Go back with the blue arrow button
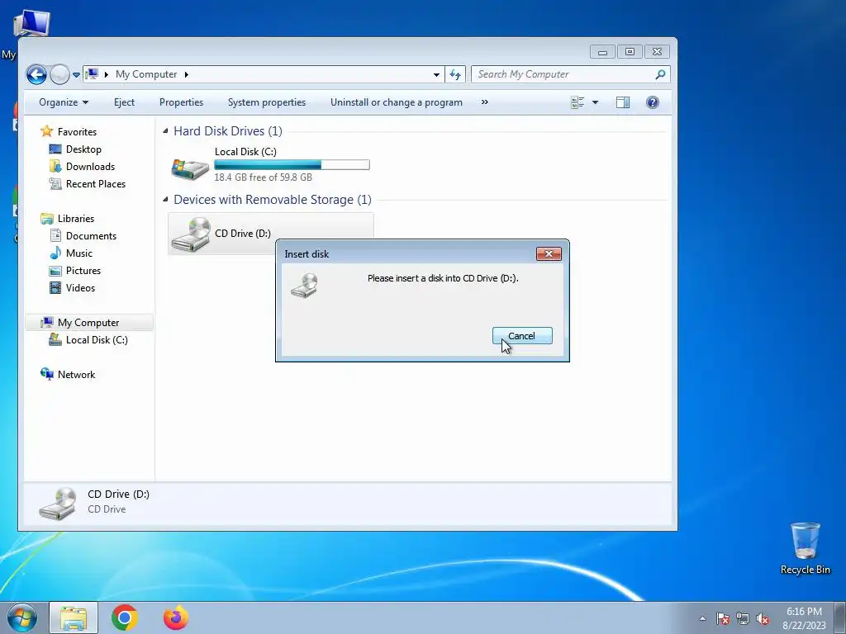 coord(36,74)
